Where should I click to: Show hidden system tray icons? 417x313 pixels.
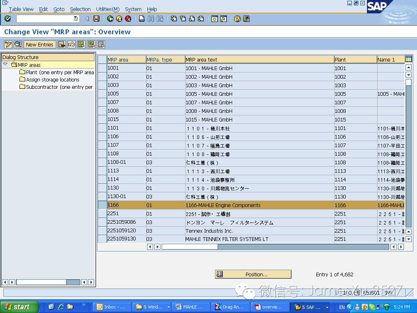pos(350,307)
